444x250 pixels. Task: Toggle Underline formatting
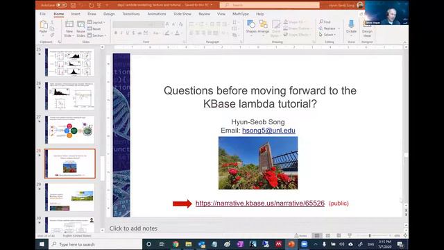point(128,33)
